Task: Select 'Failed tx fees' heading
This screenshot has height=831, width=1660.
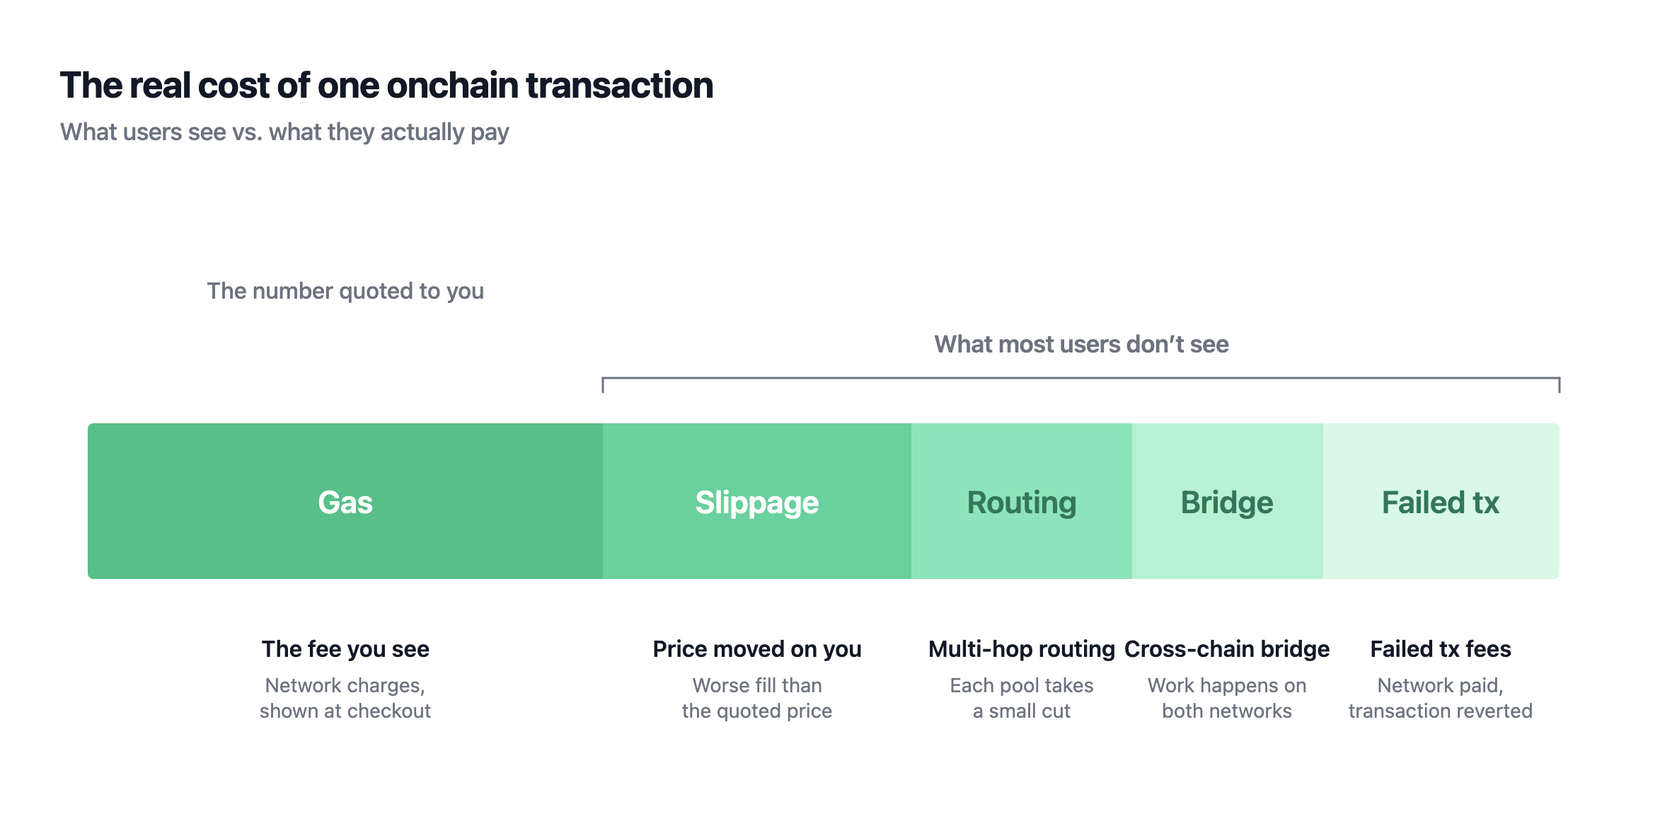Action: pos(1441,649)
